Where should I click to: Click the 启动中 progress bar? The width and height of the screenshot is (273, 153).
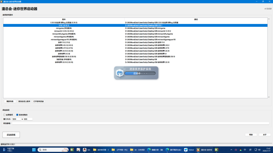click(140, 73)
